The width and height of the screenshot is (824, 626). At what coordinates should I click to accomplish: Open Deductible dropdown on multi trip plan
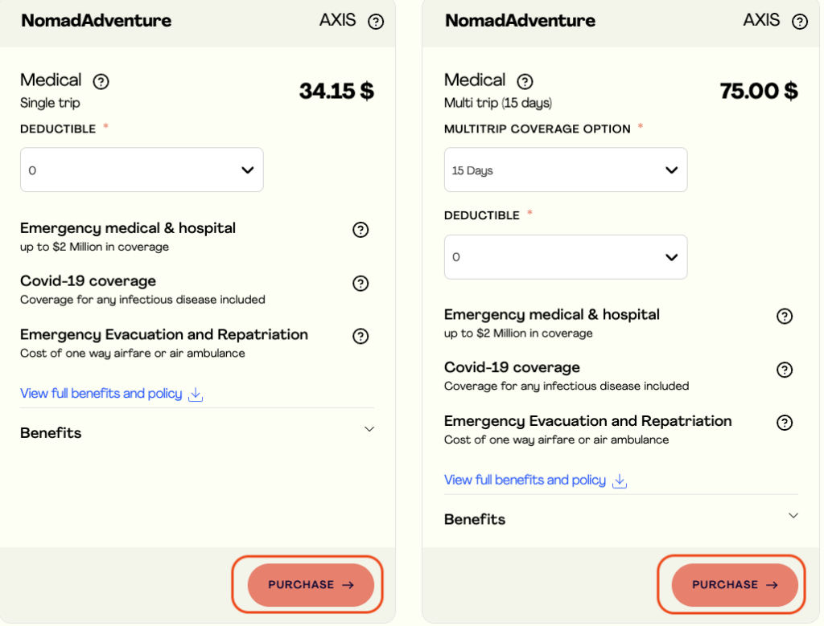pyautogui.click(x=566, y=257)
